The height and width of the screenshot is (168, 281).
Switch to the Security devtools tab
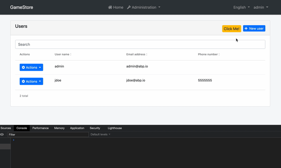tap(95, 128)
